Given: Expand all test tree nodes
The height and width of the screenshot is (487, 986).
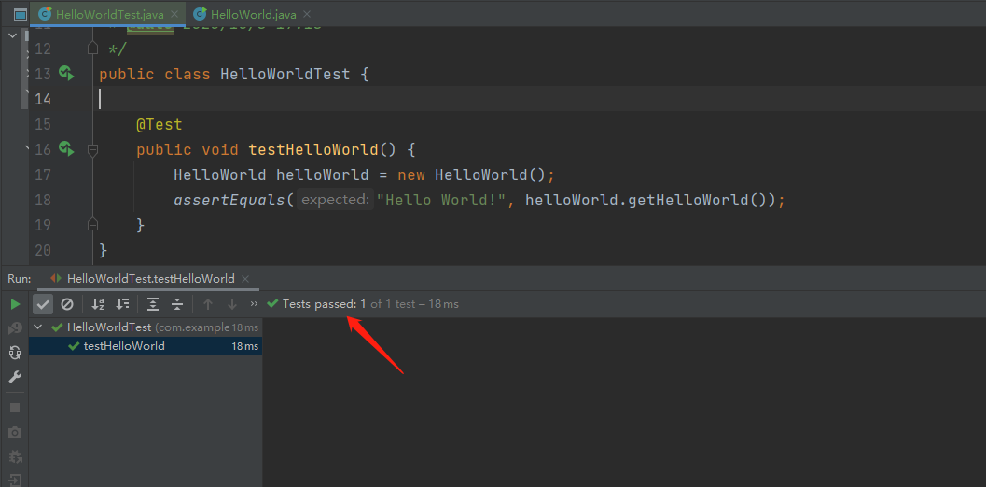Looking at the screenshot, I should [x=153, y=304].
